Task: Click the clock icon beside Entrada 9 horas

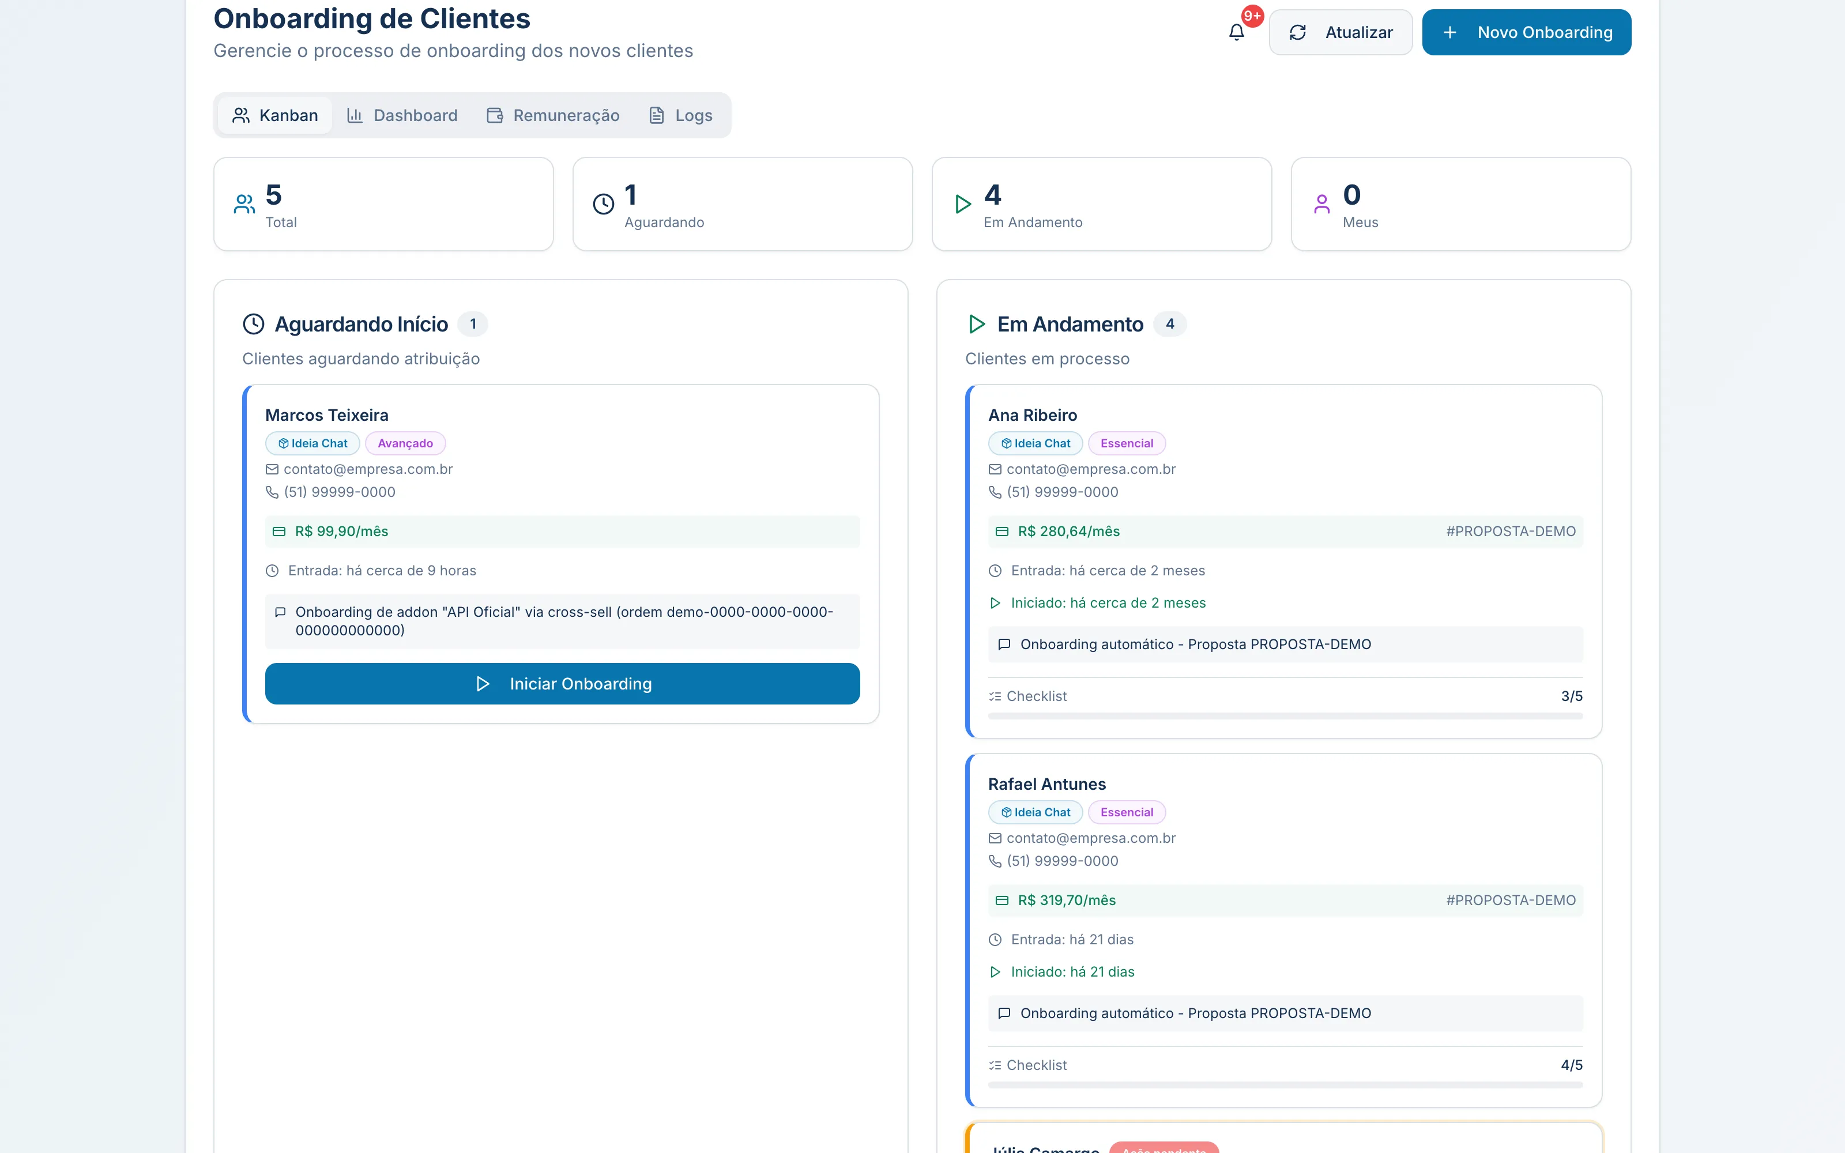Action: click(x=272, y=570)
